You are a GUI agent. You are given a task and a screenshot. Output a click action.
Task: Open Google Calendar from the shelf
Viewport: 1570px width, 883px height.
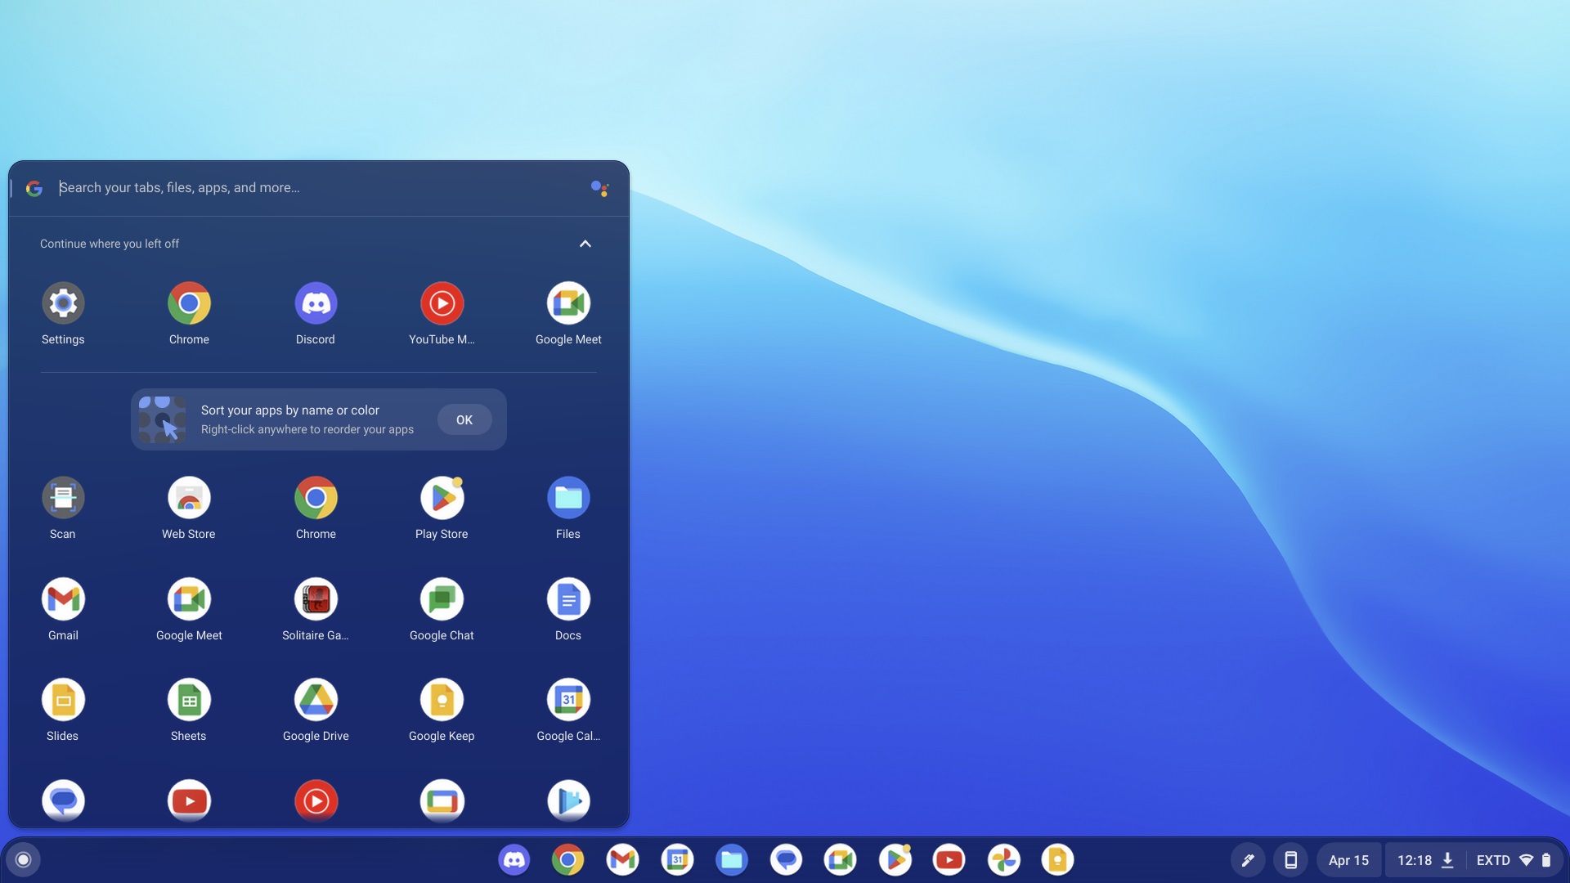(x=677, y=859)
